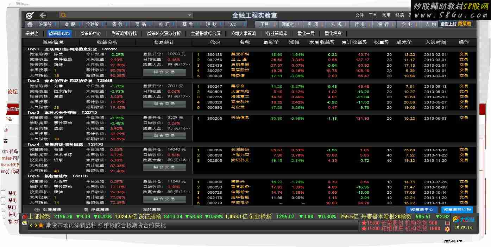The width and height of the screenshot is (491, 247).
Task: Open the 外汇 dropdown
Action: (x=174, y=24)
